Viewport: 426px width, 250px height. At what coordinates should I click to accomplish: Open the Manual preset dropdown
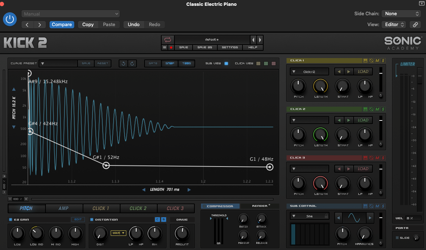pyautogui.click(x=71, y=14)
